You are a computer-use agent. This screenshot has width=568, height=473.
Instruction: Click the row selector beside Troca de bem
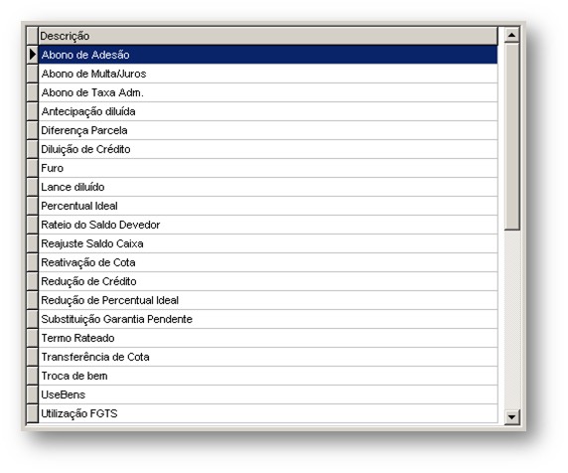coord(33,376)
